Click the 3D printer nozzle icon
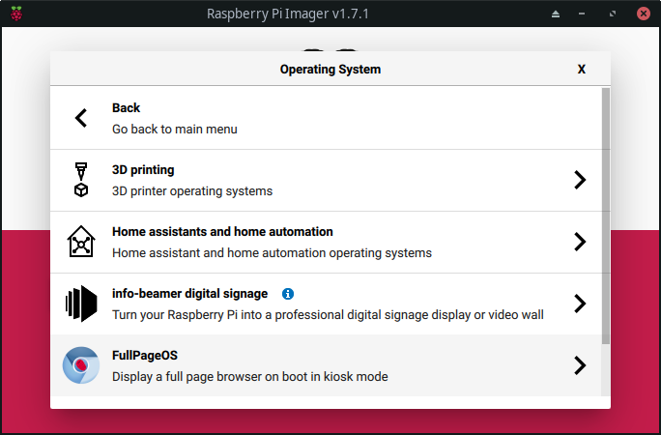 [81, 180]
